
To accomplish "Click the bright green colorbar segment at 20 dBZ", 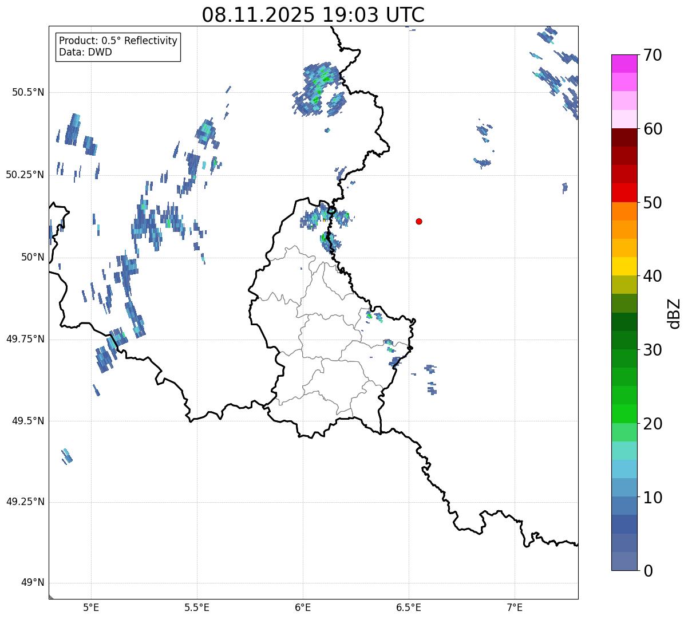I will (x=624, y=413).
